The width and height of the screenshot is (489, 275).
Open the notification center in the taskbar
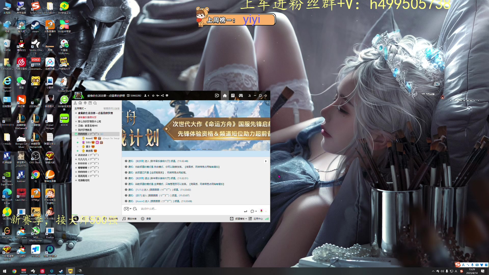point(483,271)
